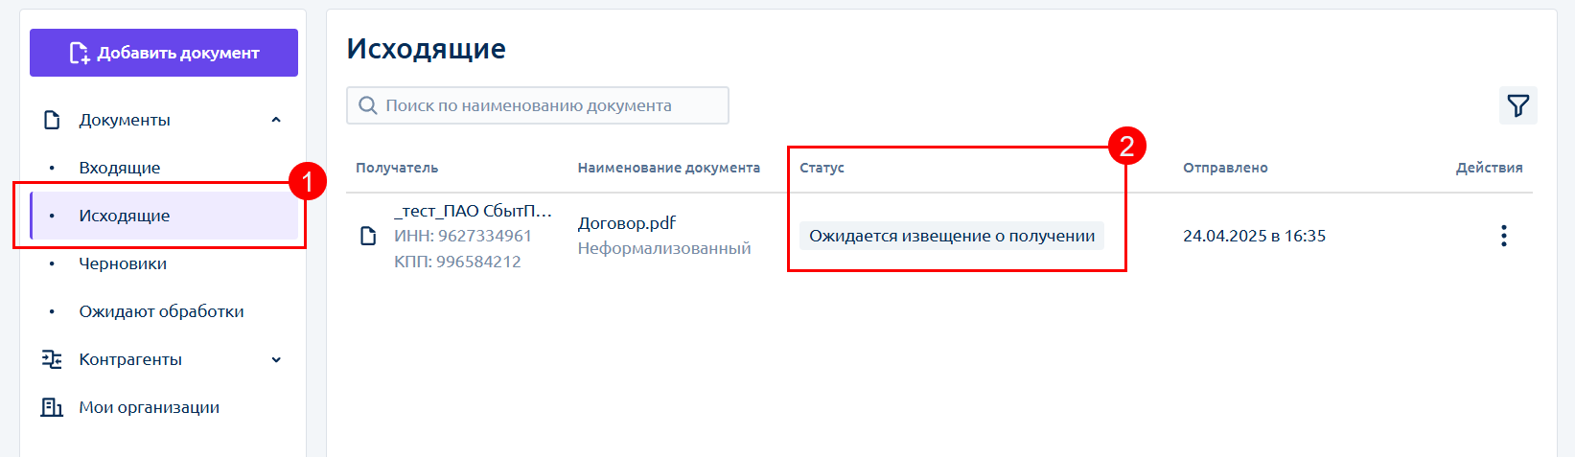Open Ожидают обработки list

click(161, 311)
